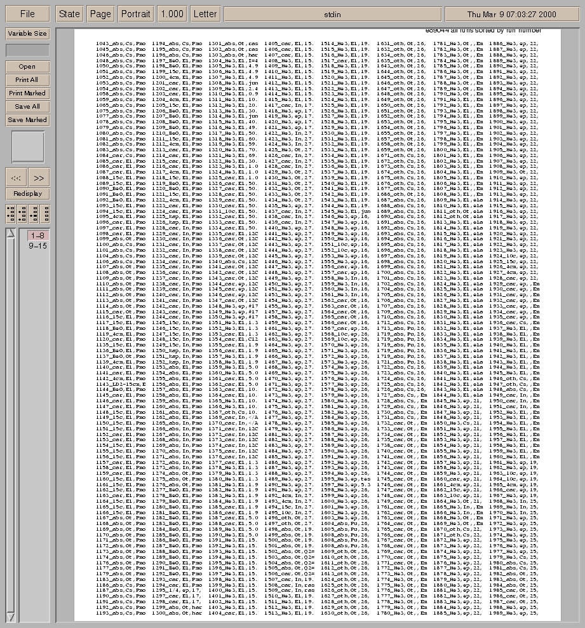Image resolution: width=585 pixels, height=628 pixels.
Task: Click the page list scroll down arrow
Action: [x=11, y=617]
